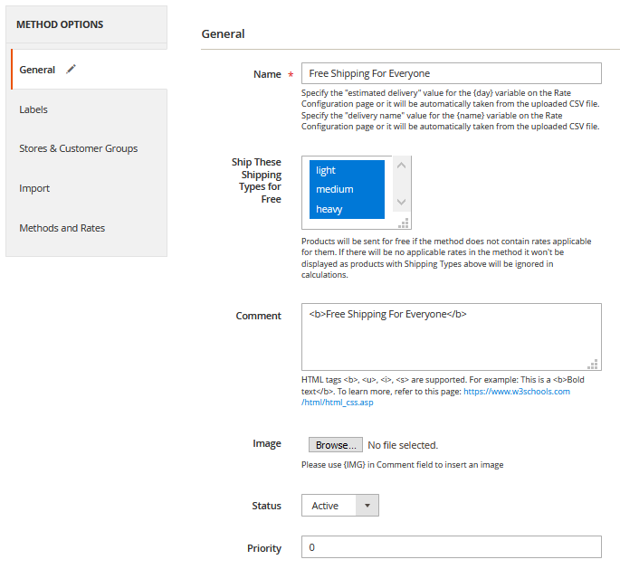Expand the Status dropdown
The height and width of the screenshot is (569, 620).
point(339,506)
